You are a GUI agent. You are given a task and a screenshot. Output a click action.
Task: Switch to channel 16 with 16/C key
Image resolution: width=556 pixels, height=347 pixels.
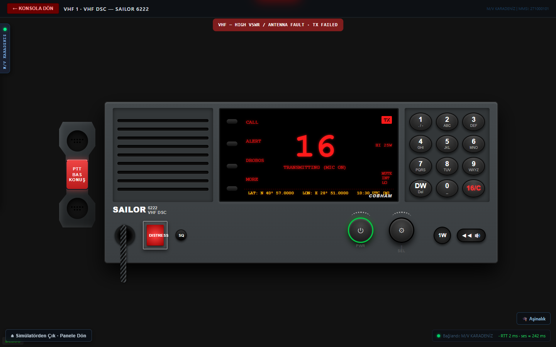(474, 188)
